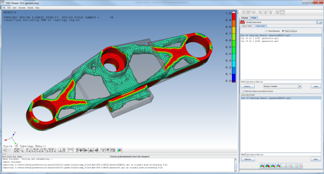Switch to the Display tab
Screen dimensions: 324x174
(x=245, y=18)
